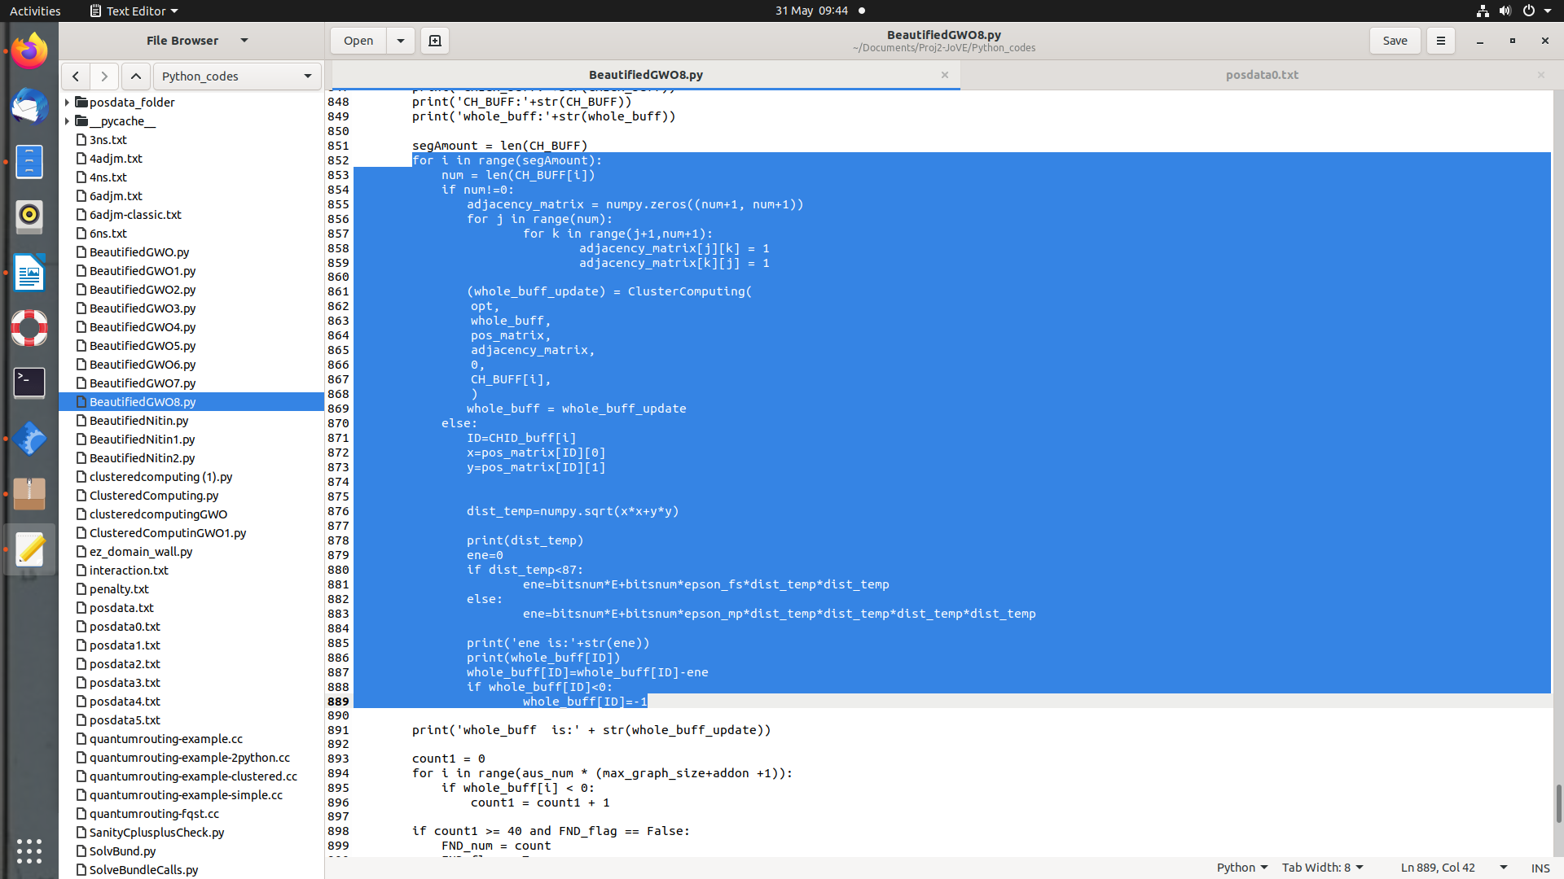The image size is (1564, 879).
Task: Launch LibreOffice Writer from the dock
Action: click(29, 273)
